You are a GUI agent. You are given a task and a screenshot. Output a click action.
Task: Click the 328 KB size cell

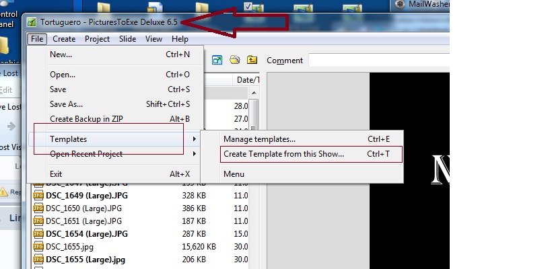click(x=194, y=196)
